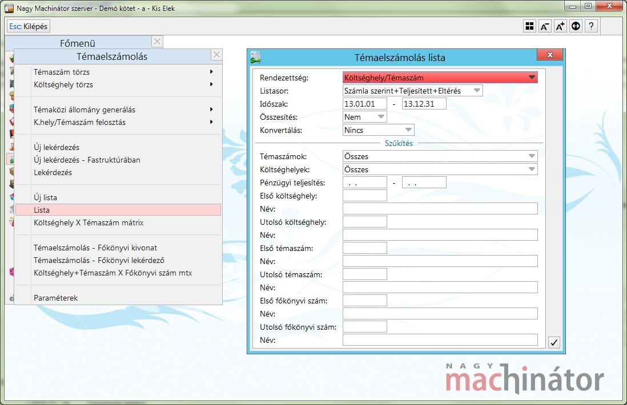Click the Első költséghely input field
This screenshot has width=627, height=405.
tap(365, 196)
